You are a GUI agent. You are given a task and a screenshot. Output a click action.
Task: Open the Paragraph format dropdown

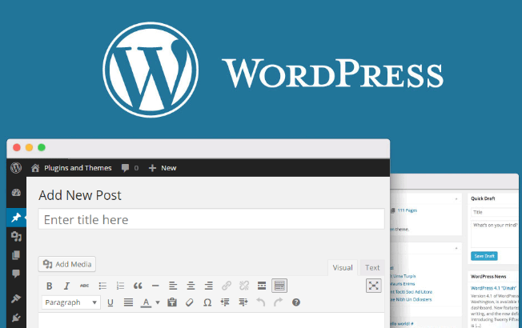pos(71,302)
